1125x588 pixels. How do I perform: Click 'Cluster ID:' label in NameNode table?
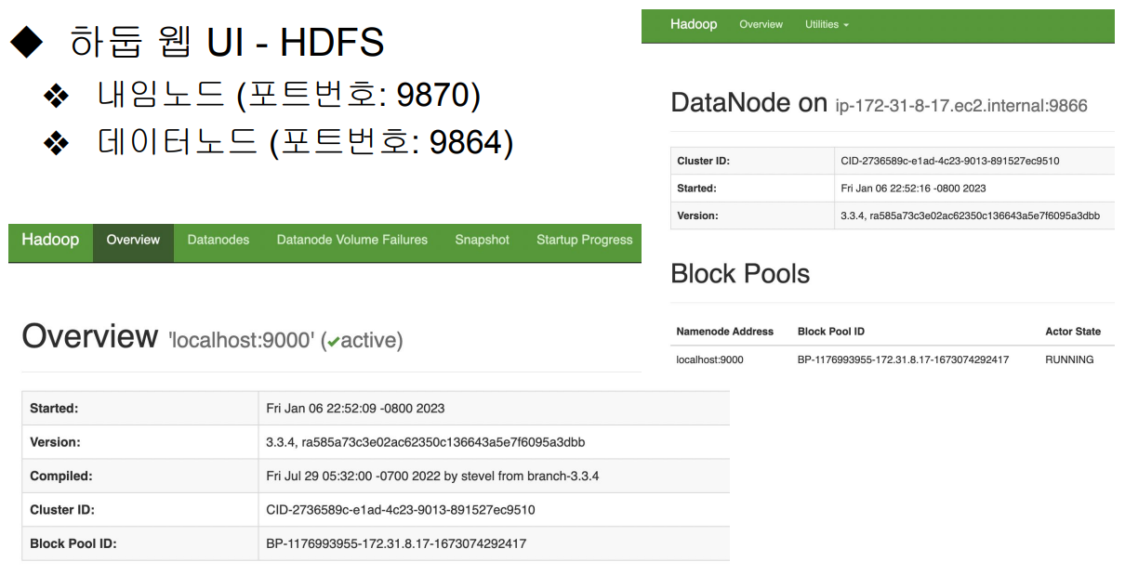pyautogui.click(x=62, y=510)
